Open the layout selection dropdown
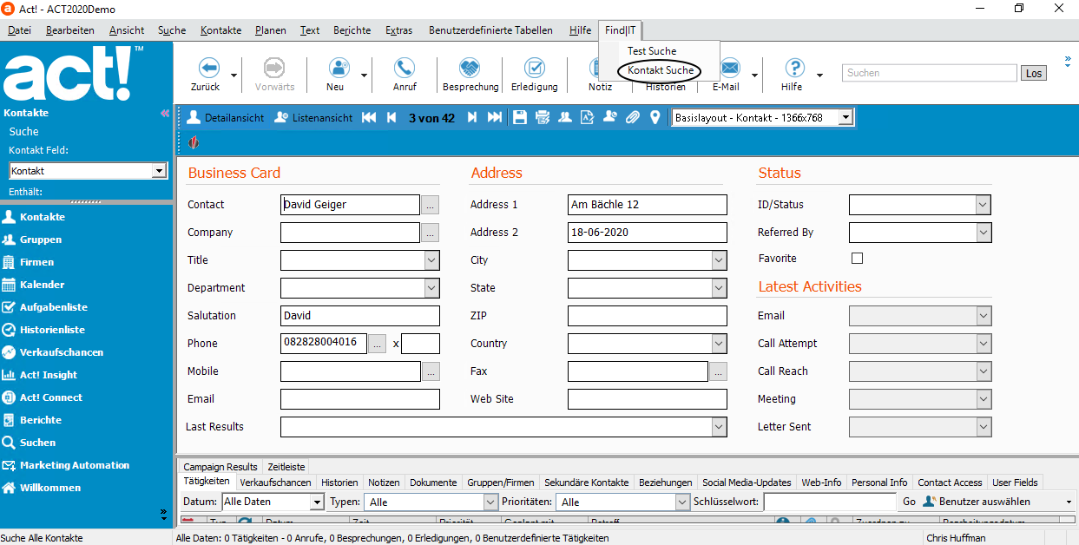 846,117
